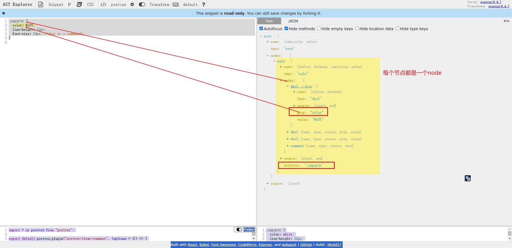Click the selector: ".naparte" entry
This screenshot has height=248, width=512.
303,165
